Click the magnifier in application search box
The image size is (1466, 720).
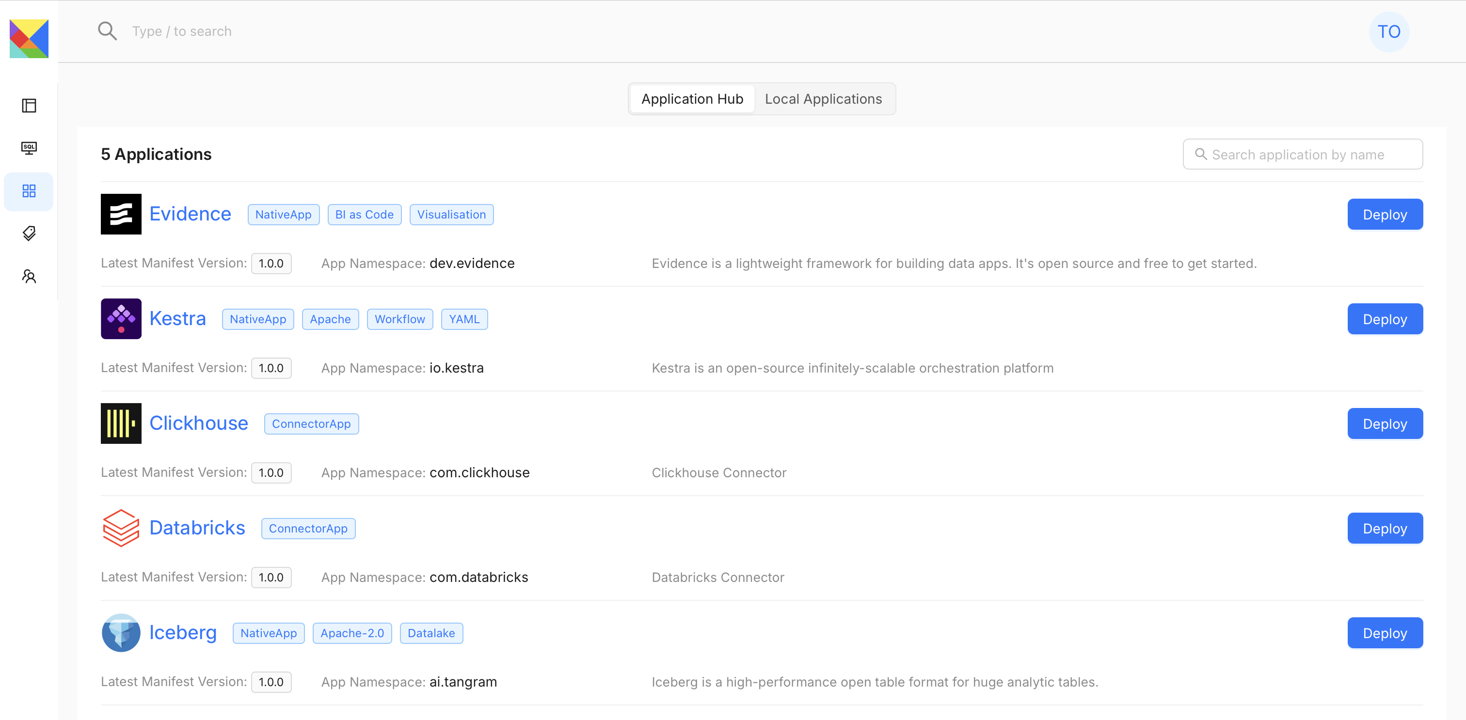pos(1200,154)
